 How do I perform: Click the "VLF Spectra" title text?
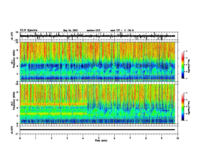[29, 30]
